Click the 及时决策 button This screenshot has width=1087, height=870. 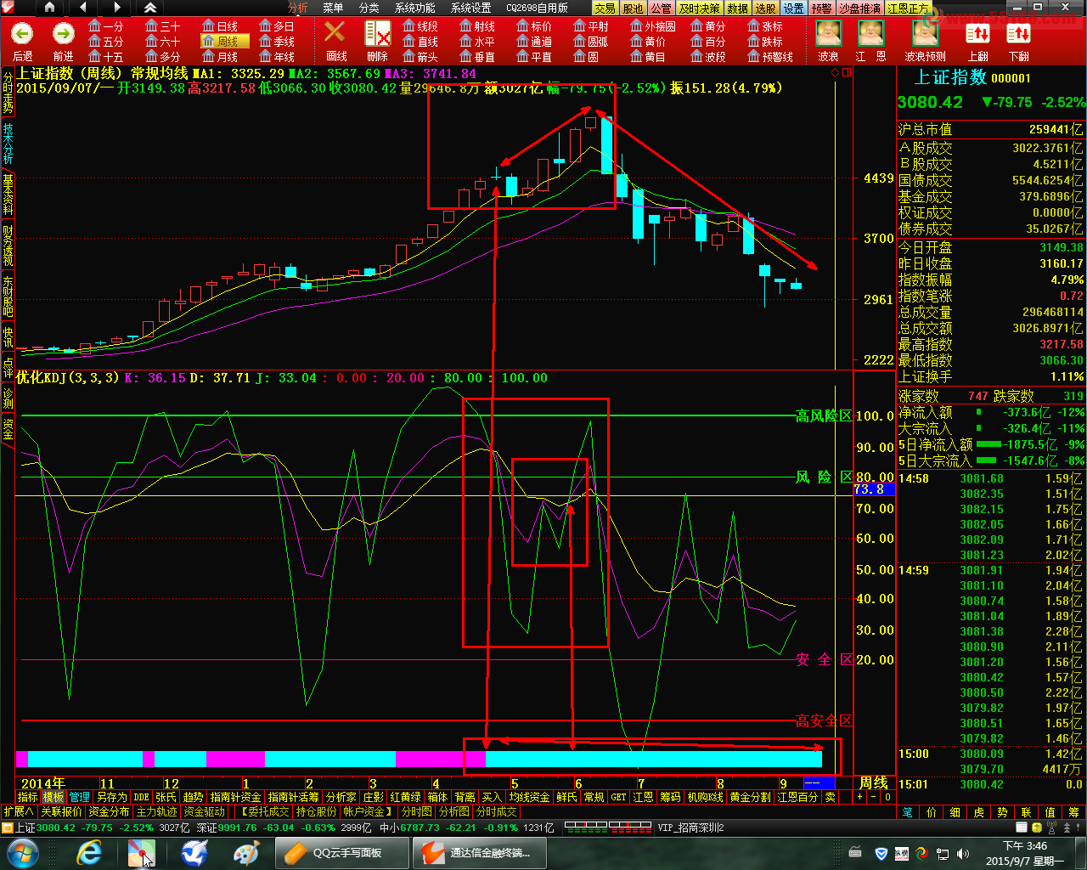(x=700, y=8)
